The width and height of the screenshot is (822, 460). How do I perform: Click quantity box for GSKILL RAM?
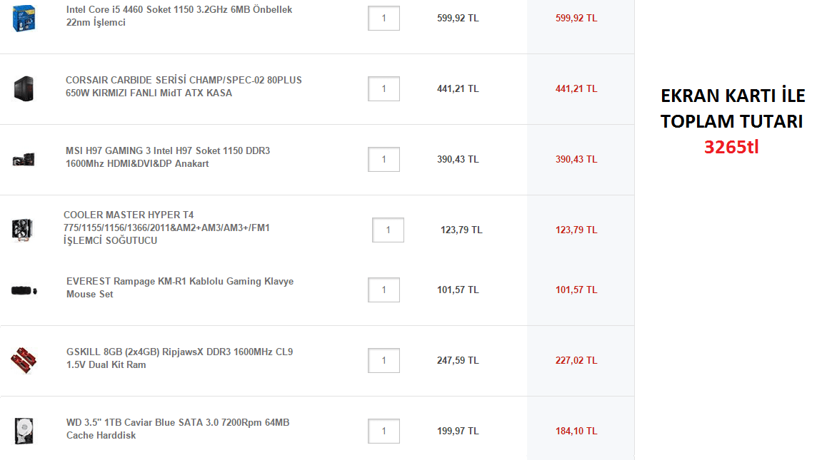click(384, 360)
